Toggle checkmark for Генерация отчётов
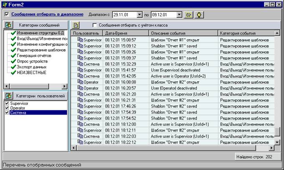Screen dimensions: 284x170 click(x=13, y=55)
